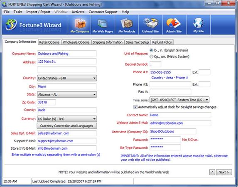The width and height of the screenshot is (238, 187).
Task: Expand the Country dropdown list
Action: tap(67, 78)
